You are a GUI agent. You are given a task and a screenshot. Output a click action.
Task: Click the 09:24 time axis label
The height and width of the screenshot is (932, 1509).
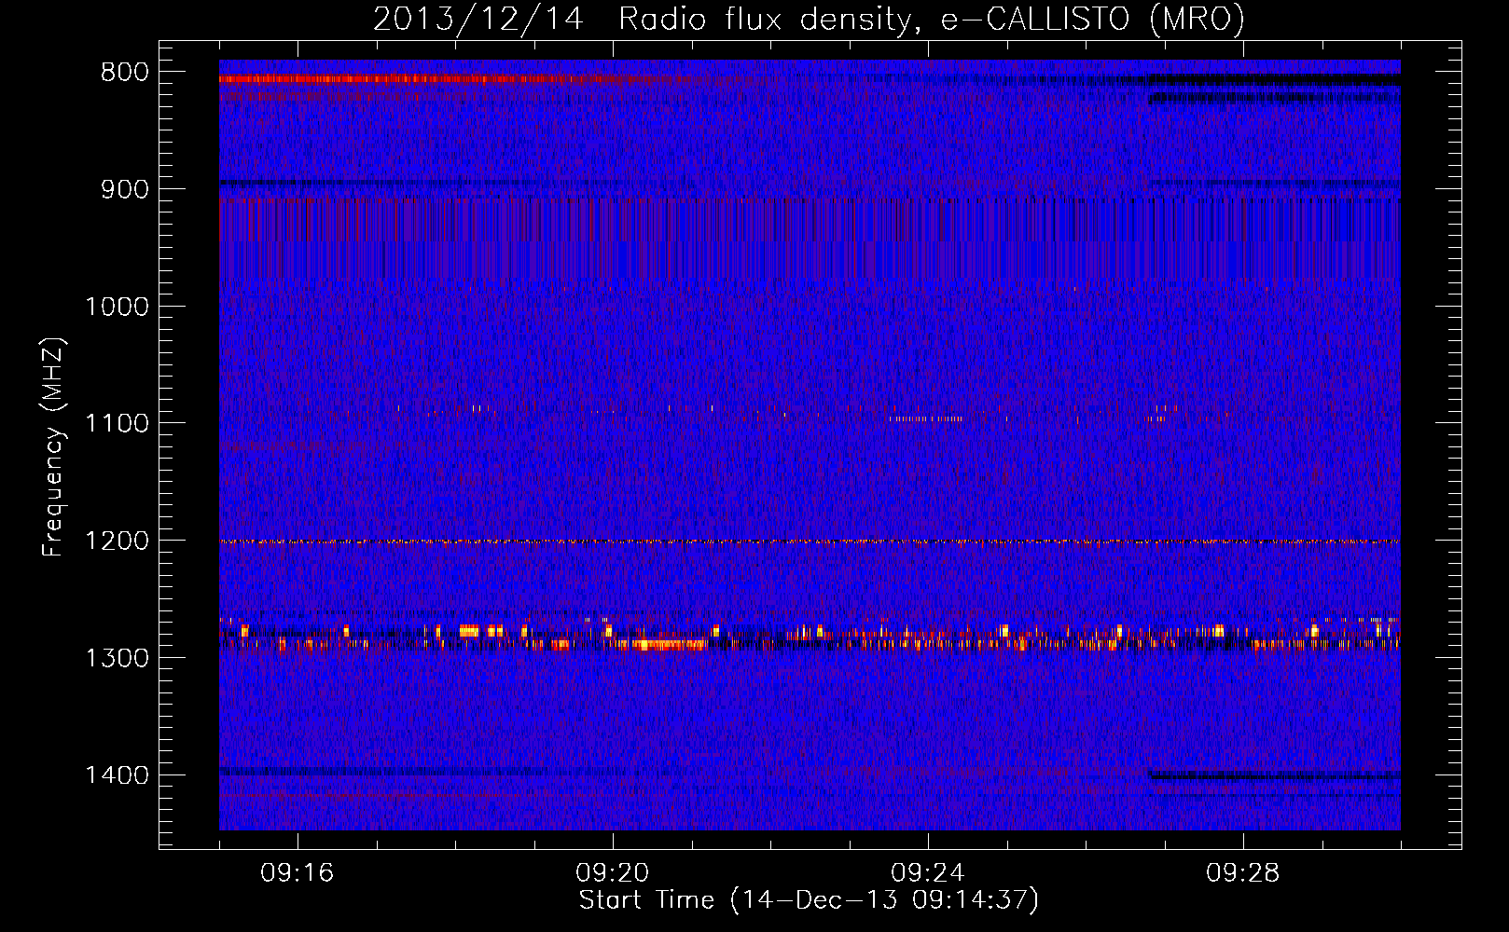click(x=928, y=873)
